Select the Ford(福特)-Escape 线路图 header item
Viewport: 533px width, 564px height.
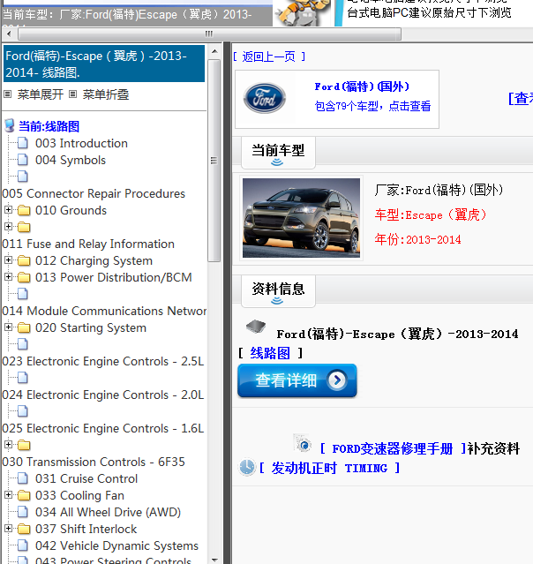[x=104, y=64]
